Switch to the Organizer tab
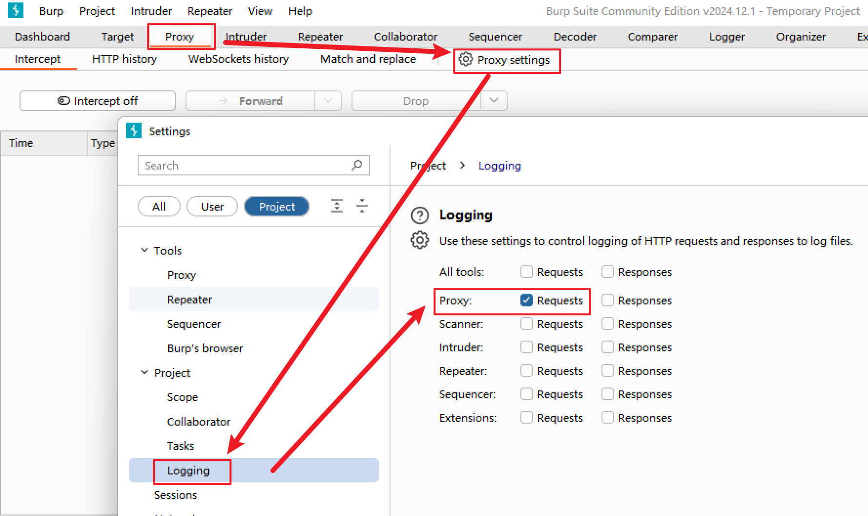The height and width of the screenshot is (516, 868). [801, 37]
